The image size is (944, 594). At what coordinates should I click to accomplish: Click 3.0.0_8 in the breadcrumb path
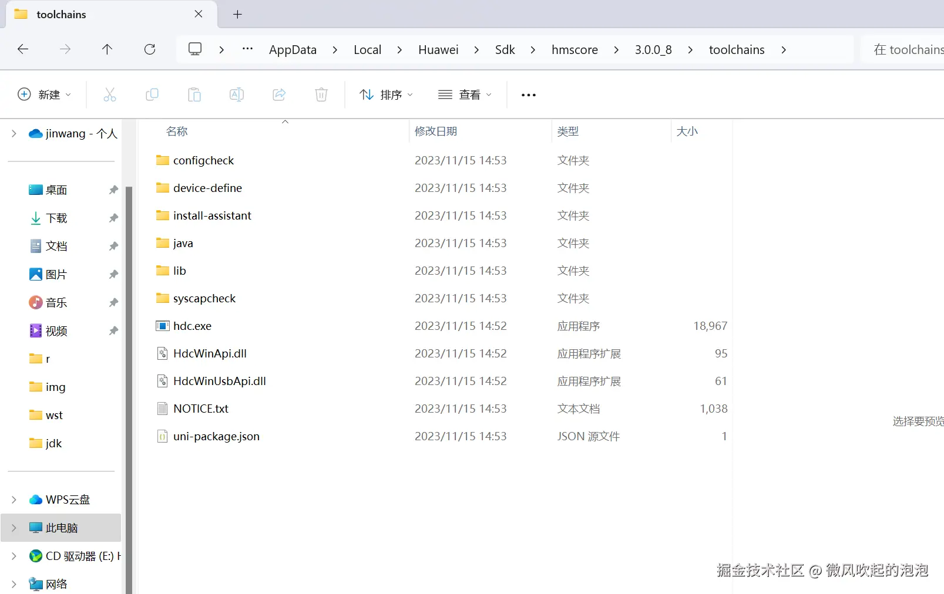[x=653, y=50]
